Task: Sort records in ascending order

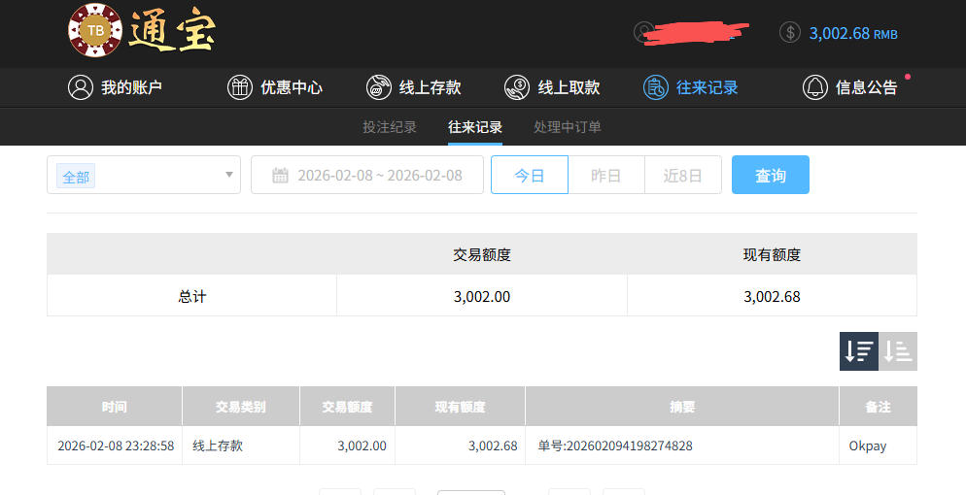Action: (x=898, y=351)
